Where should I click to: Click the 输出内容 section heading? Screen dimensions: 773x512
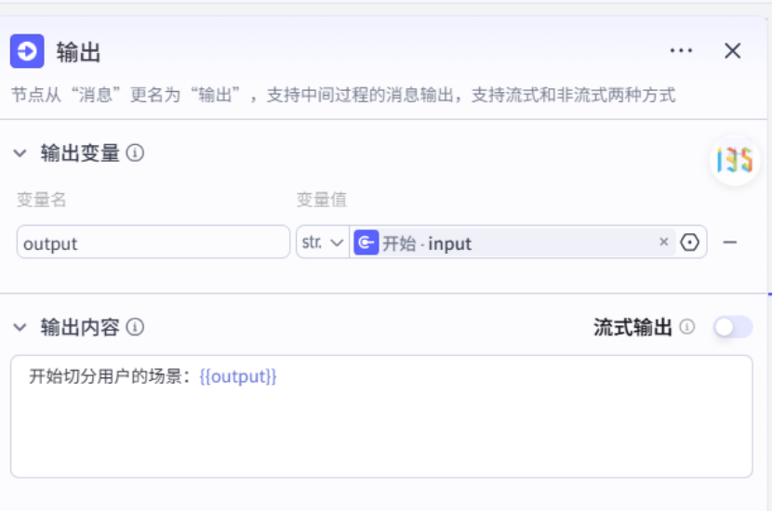pyautogui.click(x=80, y=327)
